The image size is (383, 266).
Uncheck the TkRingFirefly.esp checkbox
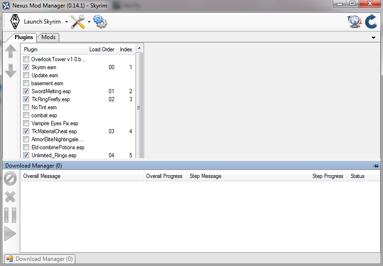point(26,99)
